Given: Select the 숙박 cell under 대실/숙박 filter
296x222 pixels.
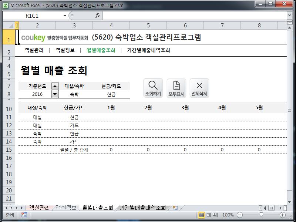Looking at the screenshot, I should coord(74,94).
